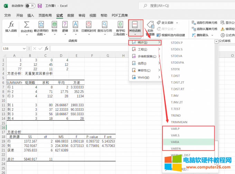This screenshot has height=174, width=235.
Task: Open the 文本 functions icon
Action: pos(75,25)
